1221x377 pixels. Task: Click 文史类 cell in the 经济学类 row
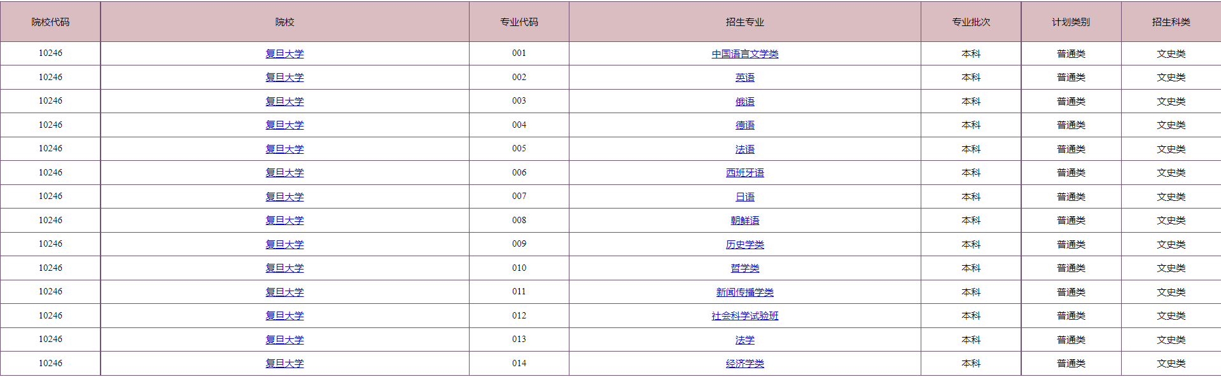[1171, 364]
